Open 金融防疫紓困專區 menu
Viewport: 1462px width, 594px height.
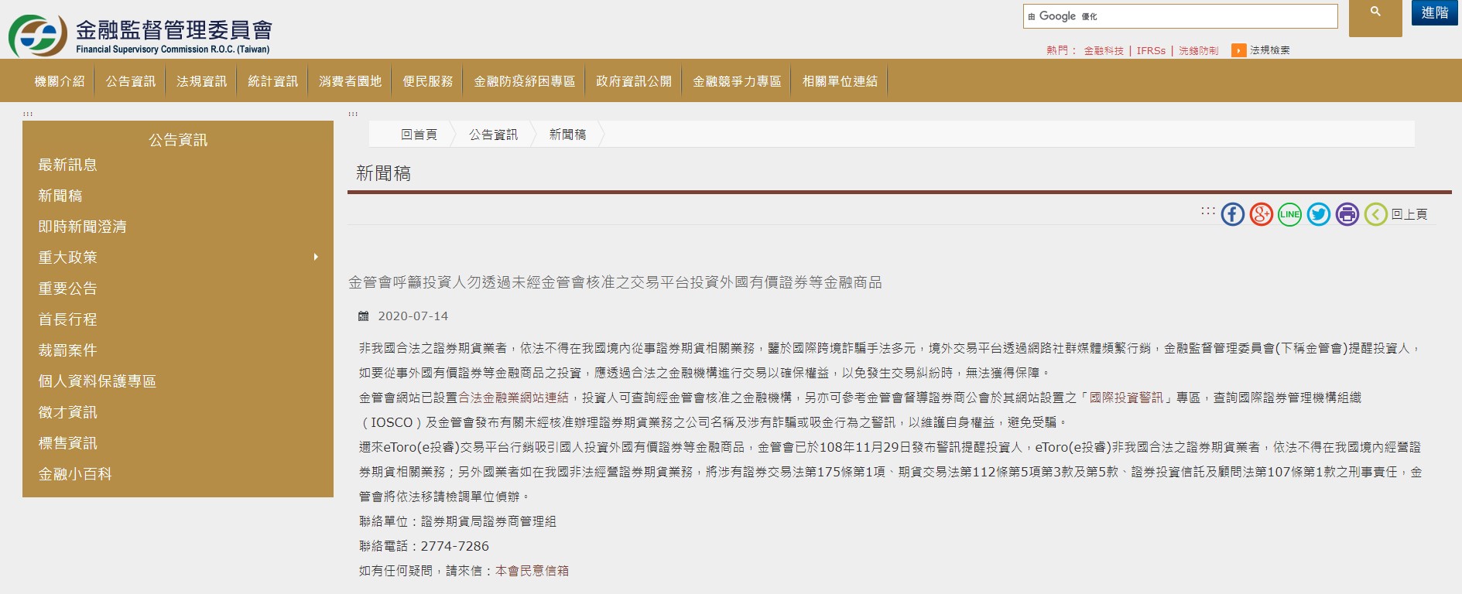(x=525, y=81)
